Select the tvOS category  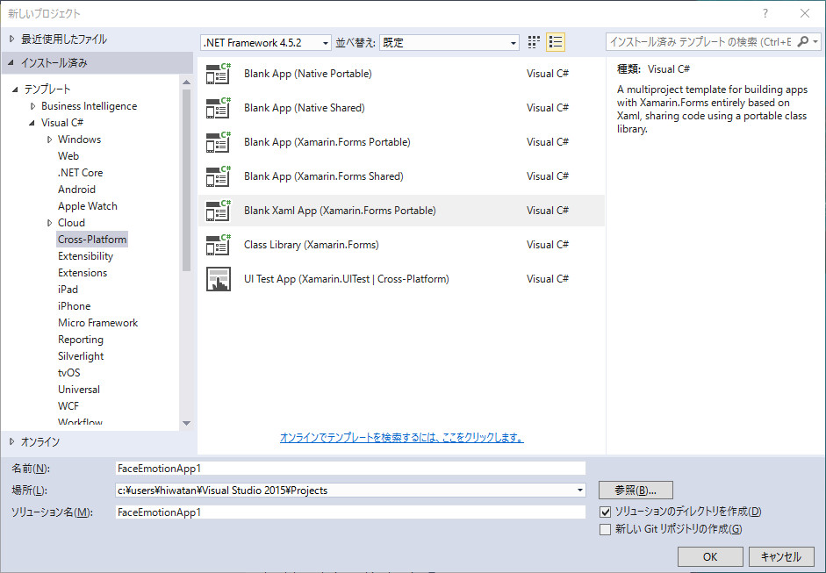69,373
